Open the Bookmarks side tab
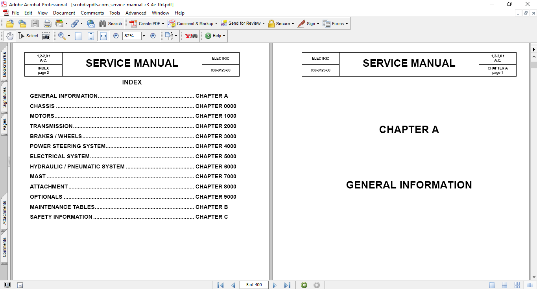This screenshot has width=537, height=289. (x=4, y=64)
